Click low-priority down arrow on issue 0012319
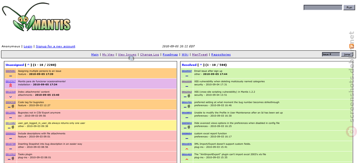The height and width of the screenshot is (163, 357). [10, 97]
